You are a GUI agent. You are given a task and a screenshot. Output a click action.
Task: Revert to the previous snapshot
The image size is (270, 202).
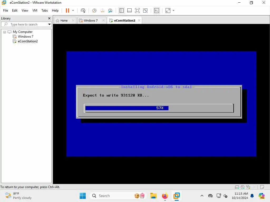point(102,11)
